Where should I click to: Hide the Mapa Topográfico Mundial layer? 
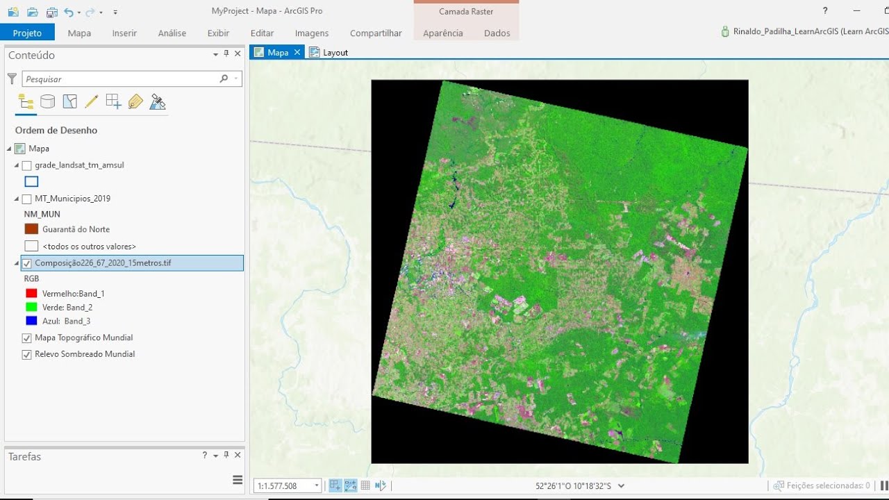tap(27, 338)
